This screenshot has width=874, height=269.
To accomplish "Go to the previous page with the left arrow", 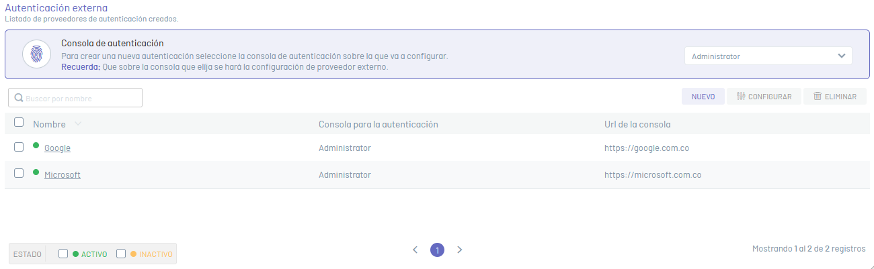I will click(415, 250).
